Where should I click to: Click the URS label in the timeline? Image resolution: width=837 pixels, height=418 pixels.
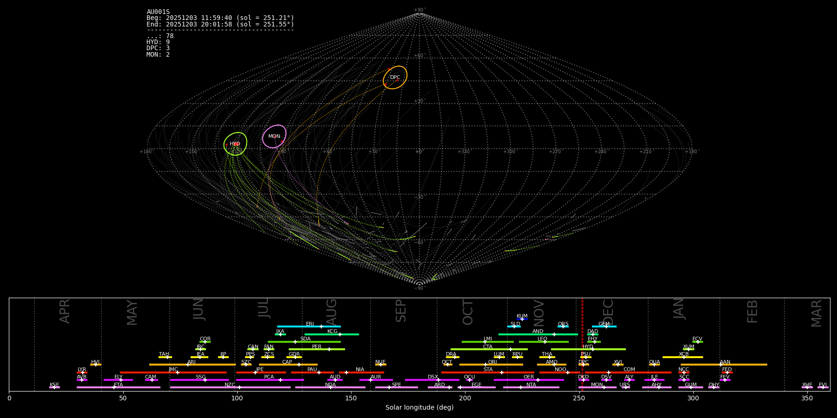point(624,385)
